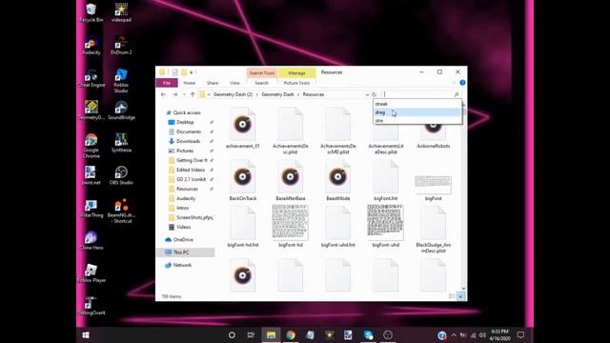Launch the DvDrum 2 desktop shortcut

tap(121, 45)
